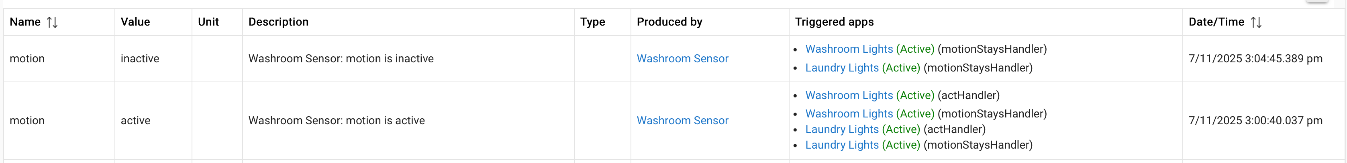Open Washroom Sensor link in inactive row
The width and height of the screenshot is (1347, 163).
click(x=682, y=59)
